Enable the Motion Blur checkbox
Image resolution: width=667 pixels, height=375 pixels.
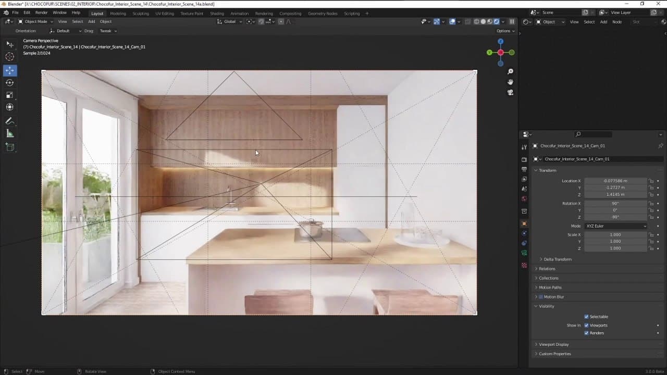point(540,297)
